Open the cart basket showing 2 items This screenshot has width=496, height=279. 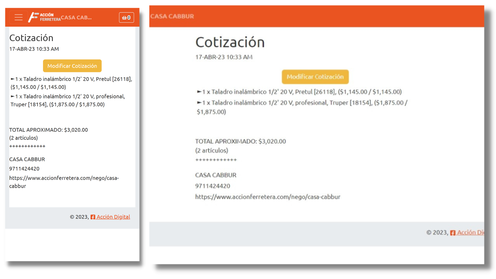click(x=126, y=18)
